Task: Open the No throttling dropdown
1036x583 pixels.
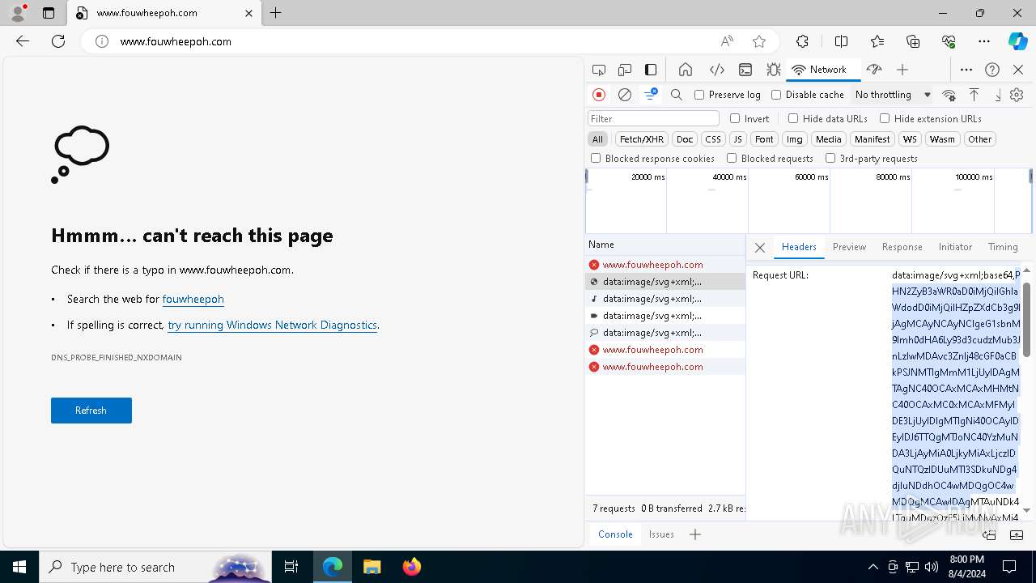Action: coord(893,95)
